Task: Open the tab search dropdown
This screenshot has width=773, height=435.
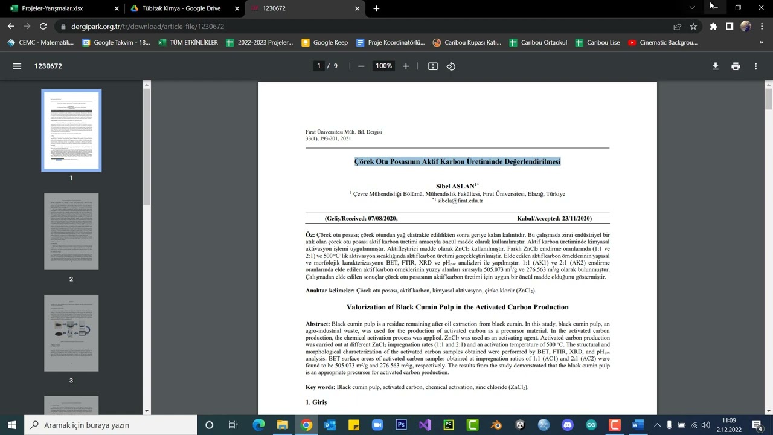Action: tap(692, 8)
